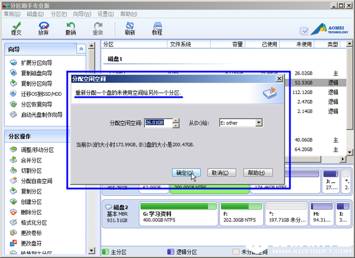Click the 确定(O) button
Screen dimensions: 355x258
coord(187,173)
